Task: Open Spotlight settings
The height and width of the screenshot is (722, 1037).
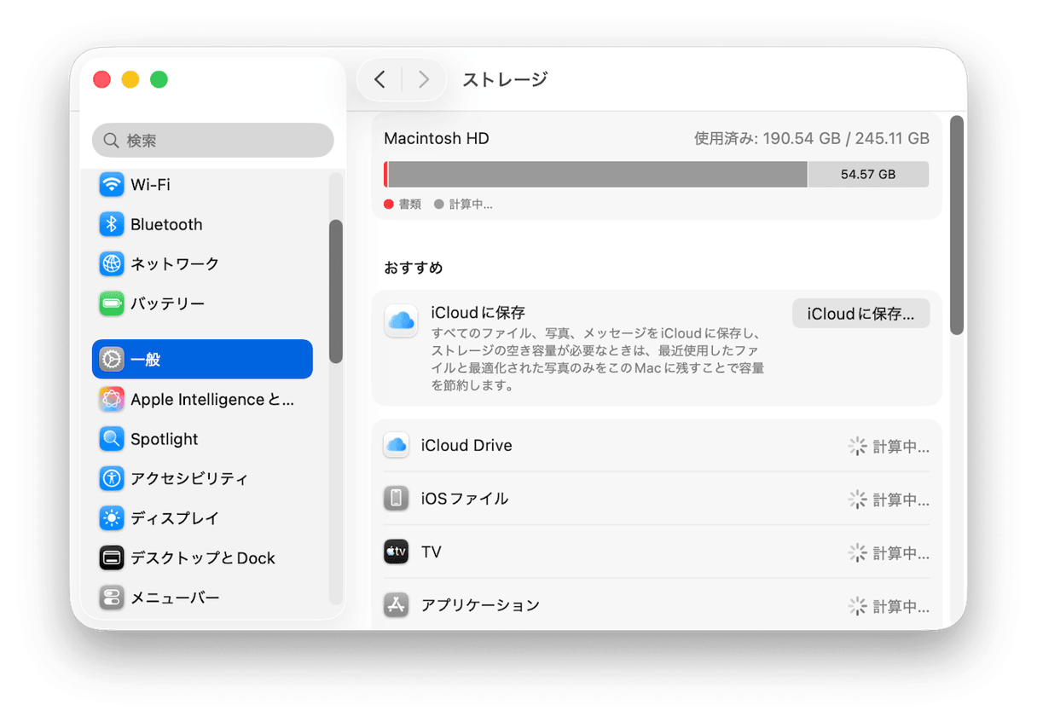Action: pos(202,439)
